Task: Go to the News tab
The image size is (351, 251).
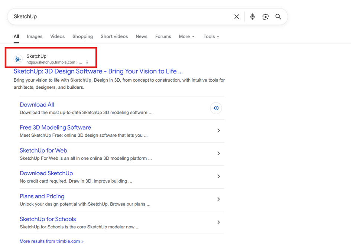Action: (142, 36)
